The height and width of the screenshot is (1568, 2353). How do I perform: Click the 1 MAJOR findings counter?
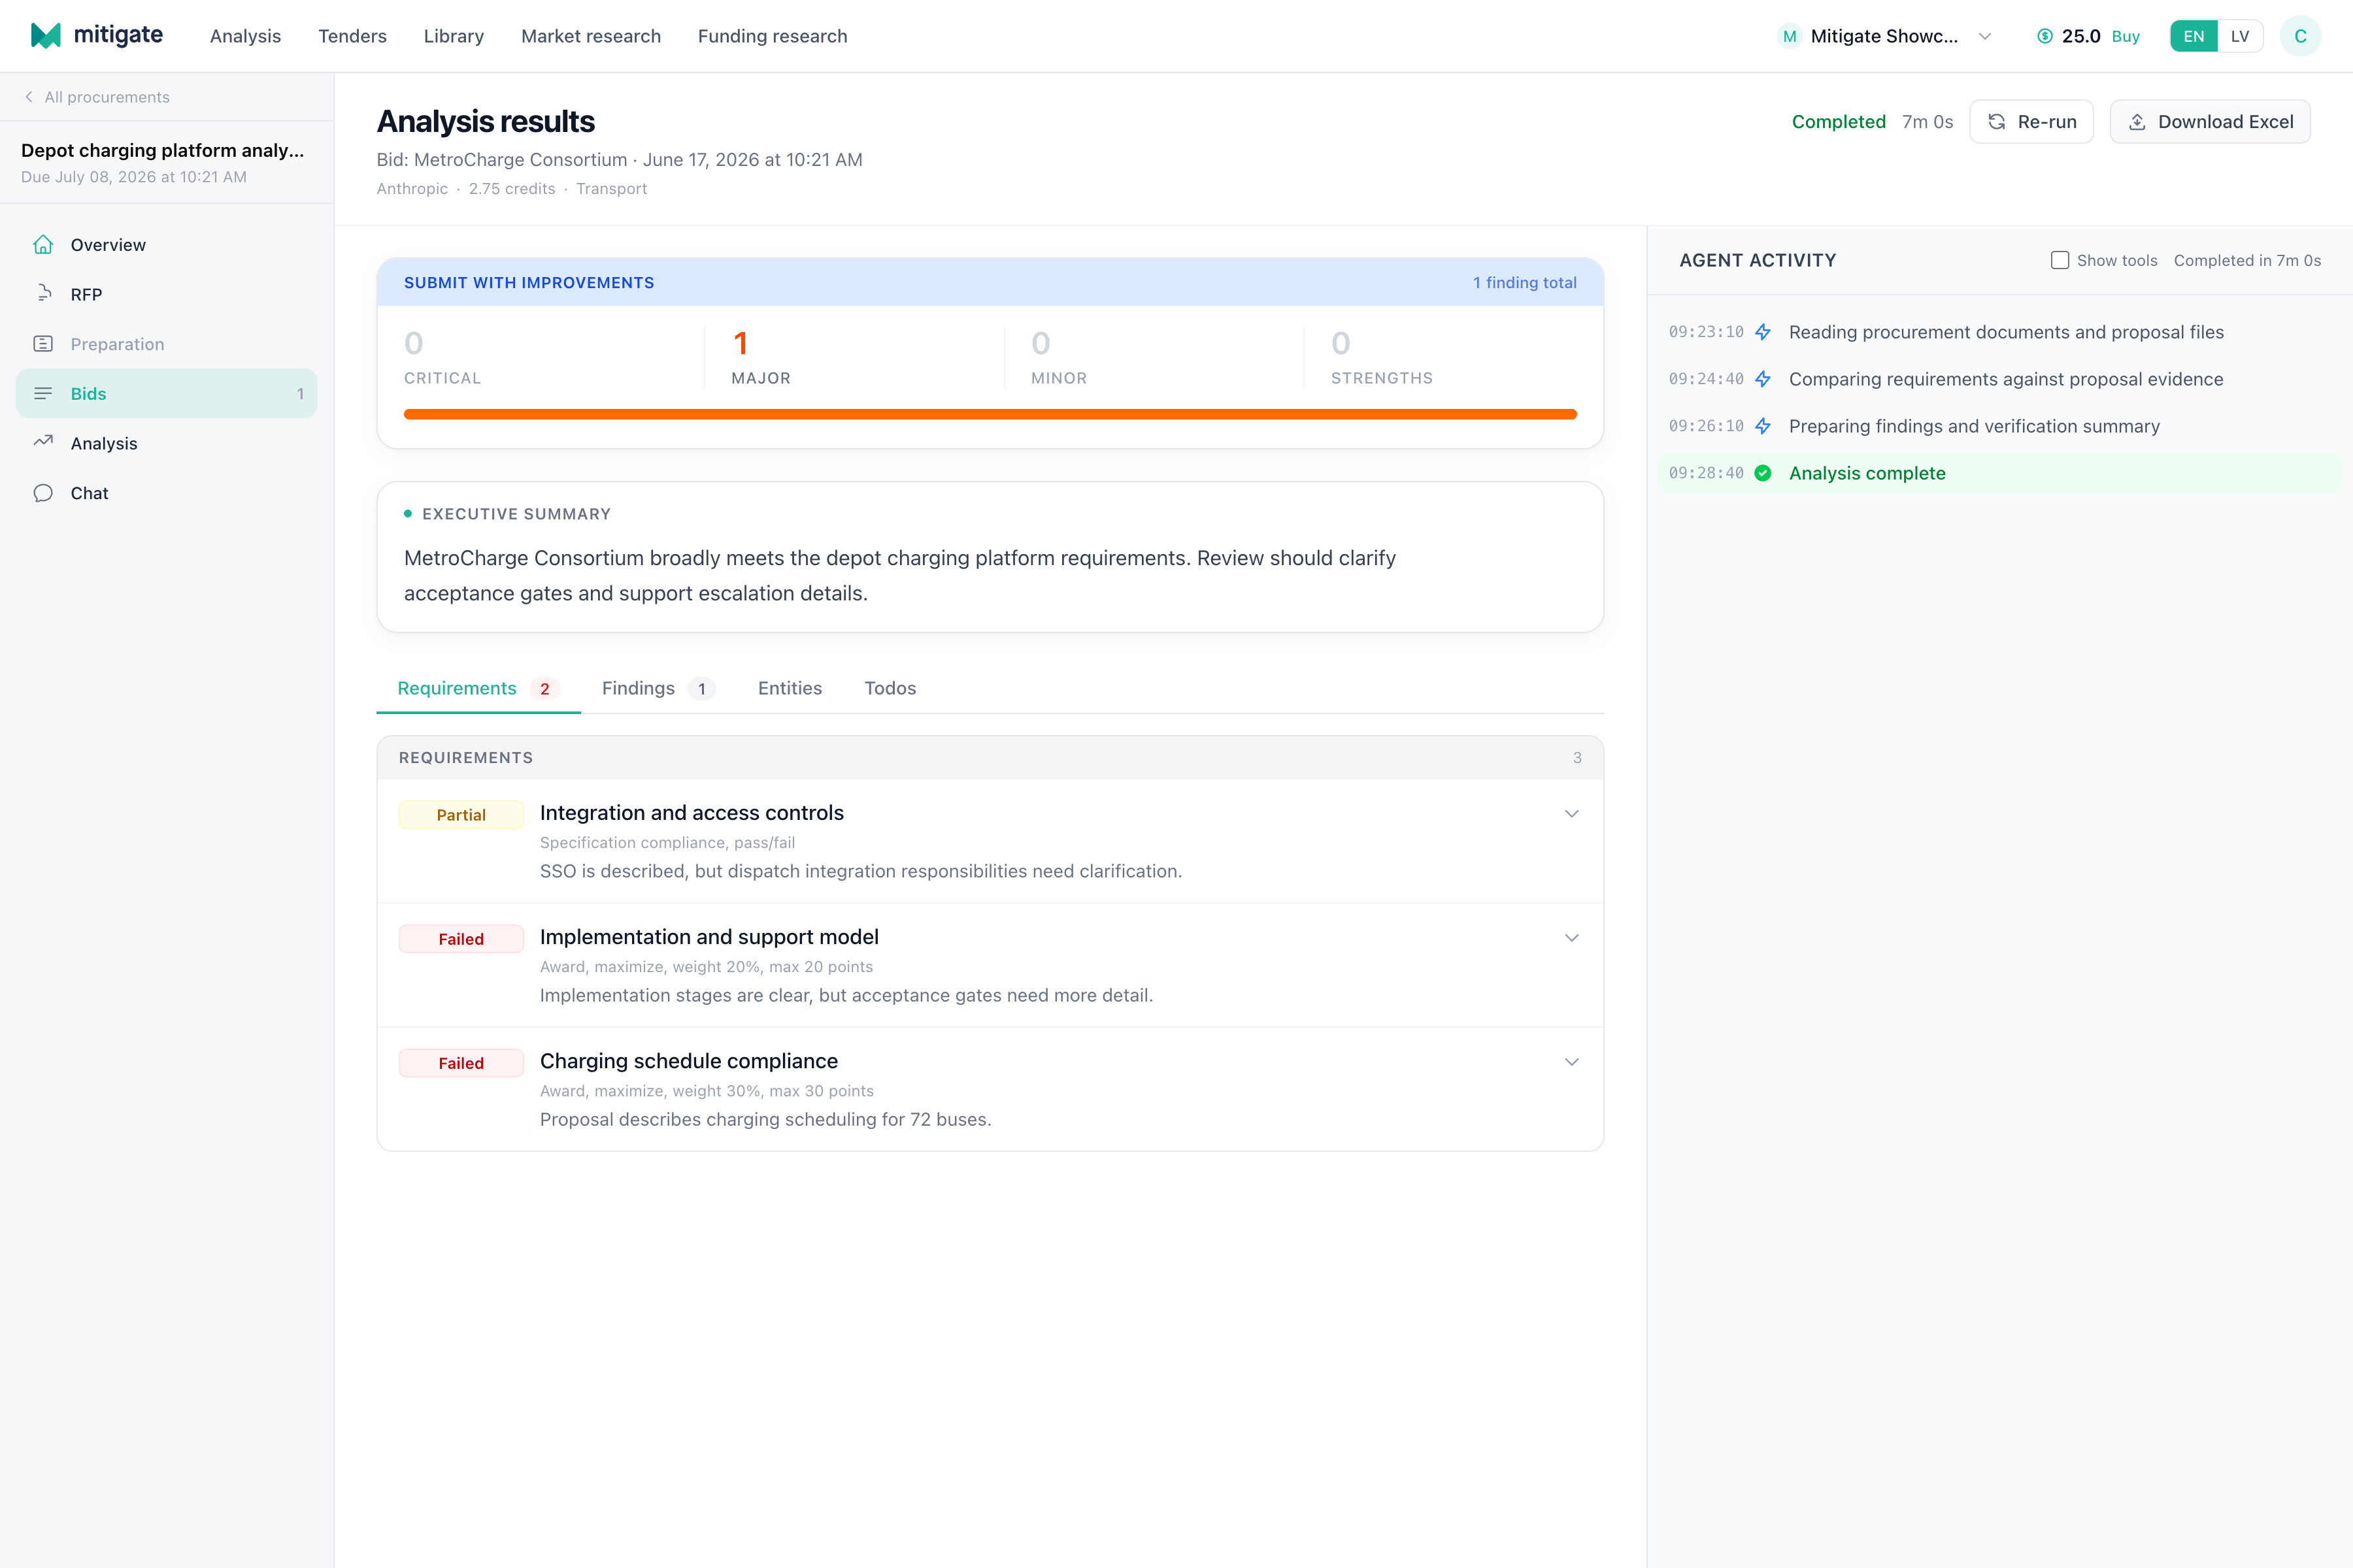(760, 357)
